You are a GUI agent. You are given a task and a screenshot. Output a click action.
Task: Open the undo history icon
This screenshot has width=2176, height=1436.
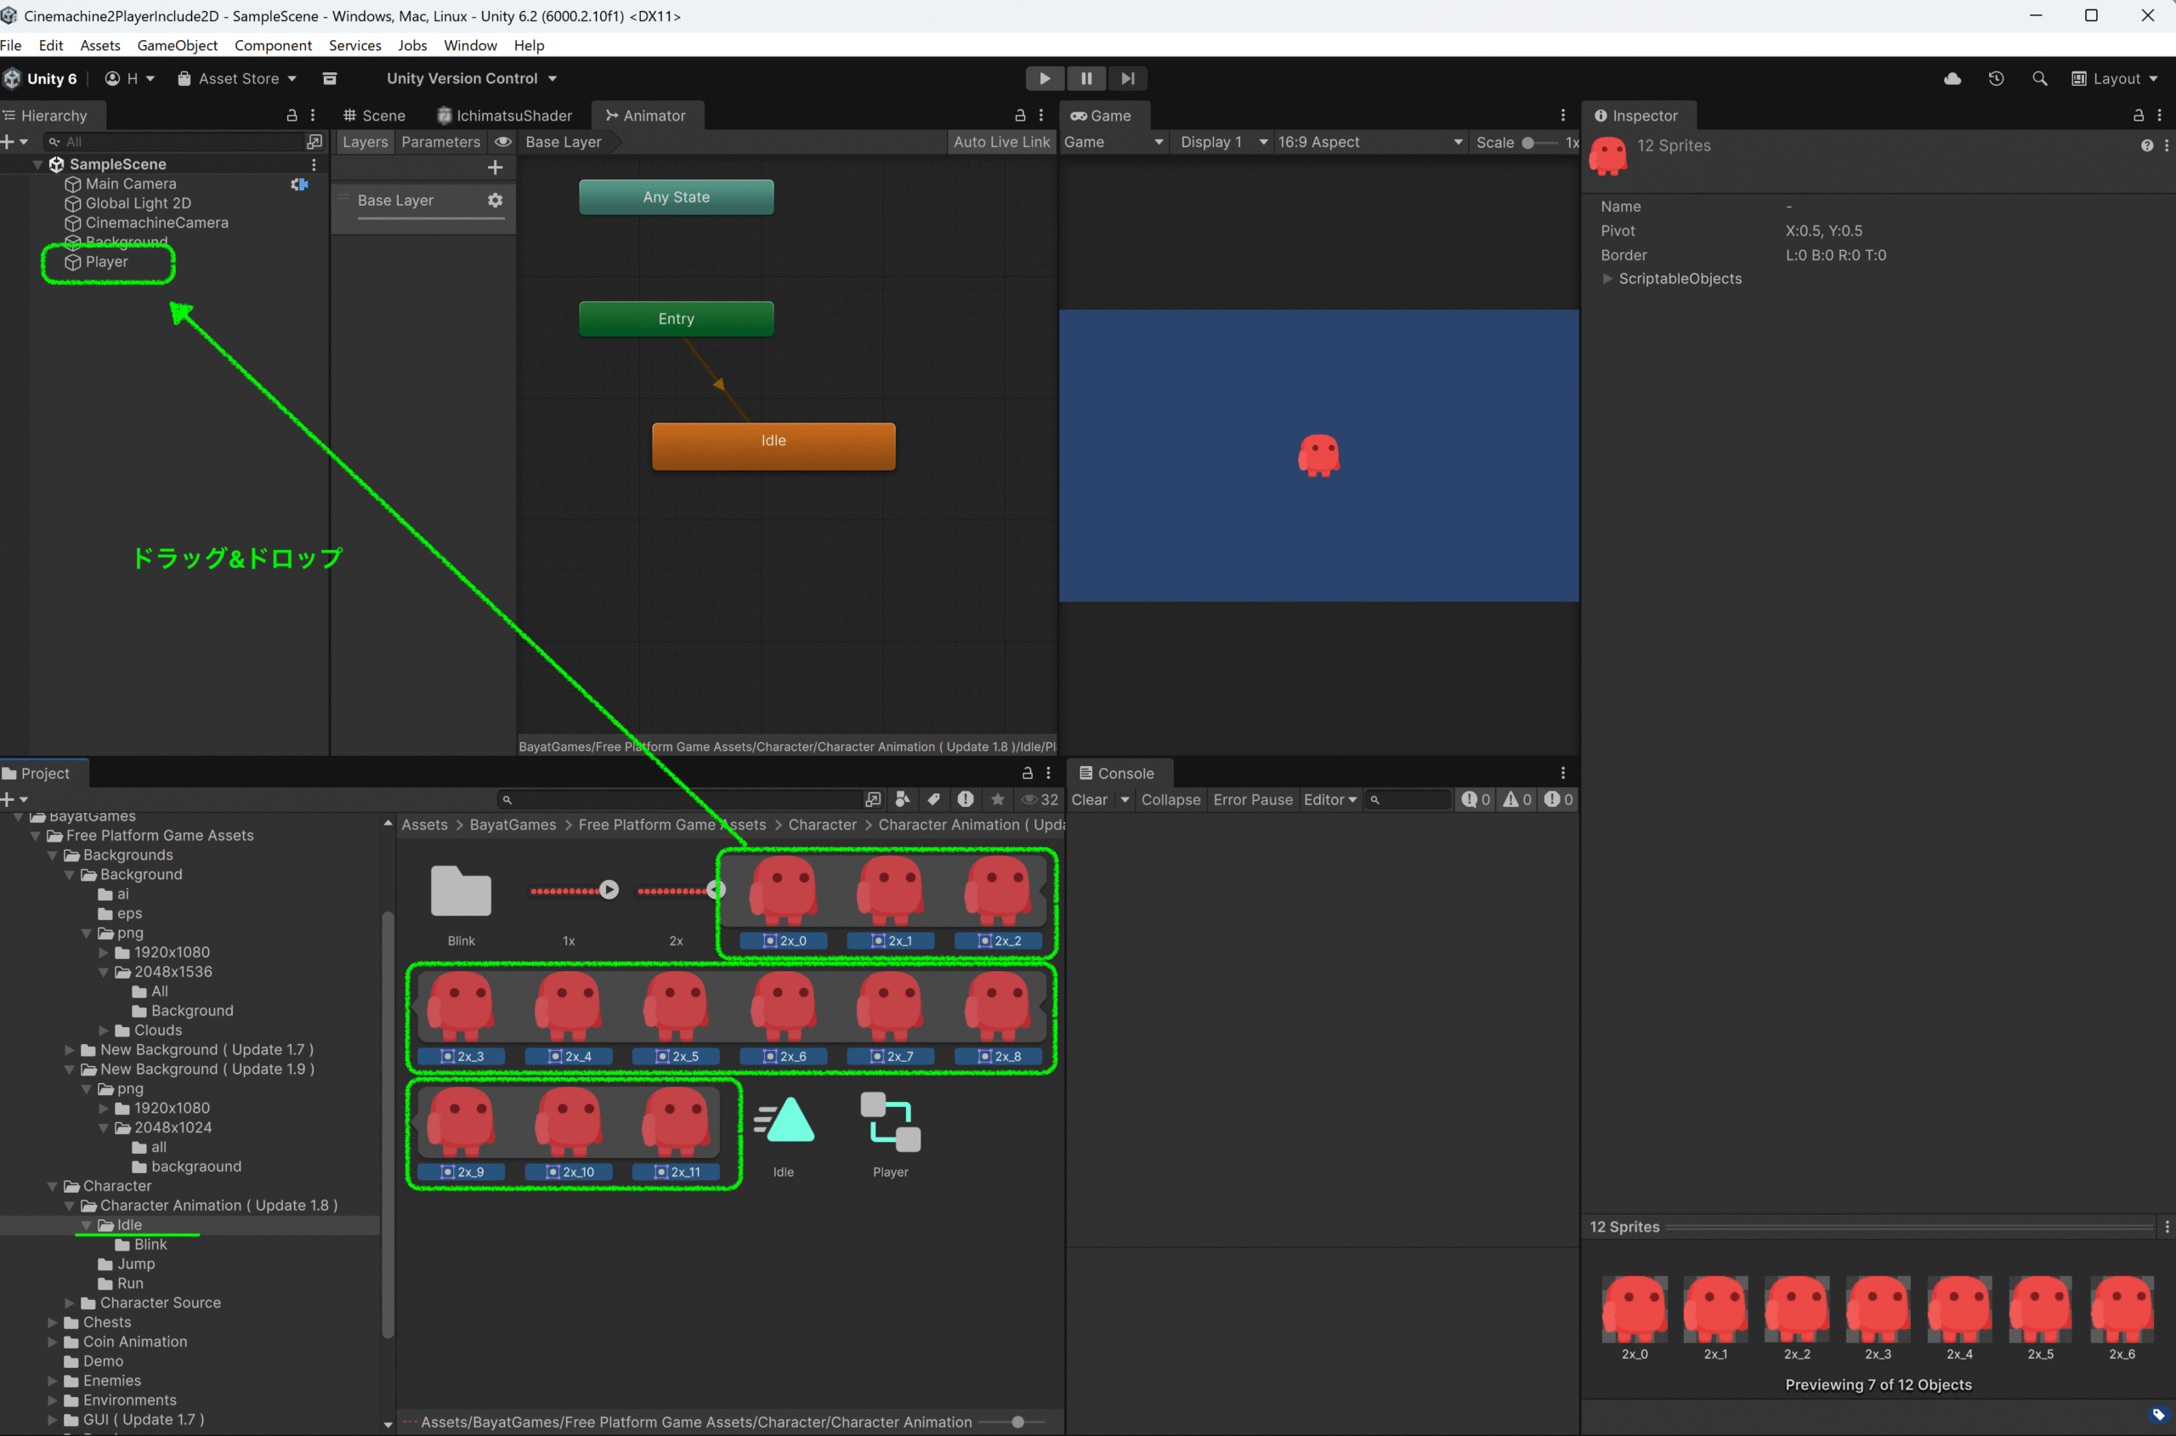coord(1997,79)
